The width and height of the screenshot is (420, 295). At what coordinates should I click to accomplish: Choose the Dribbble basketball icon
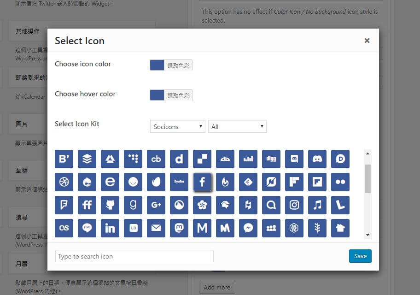coord(64,182)
